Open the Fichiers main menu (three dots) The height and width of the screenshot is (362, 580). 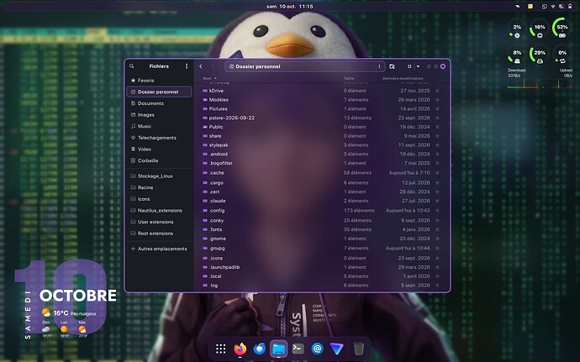point(187,66)
